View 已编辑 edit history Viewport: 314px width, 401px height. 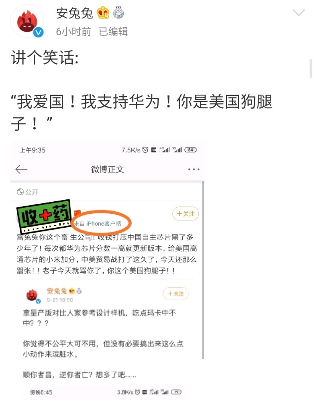pyautogui.click(x=113, y=31)
